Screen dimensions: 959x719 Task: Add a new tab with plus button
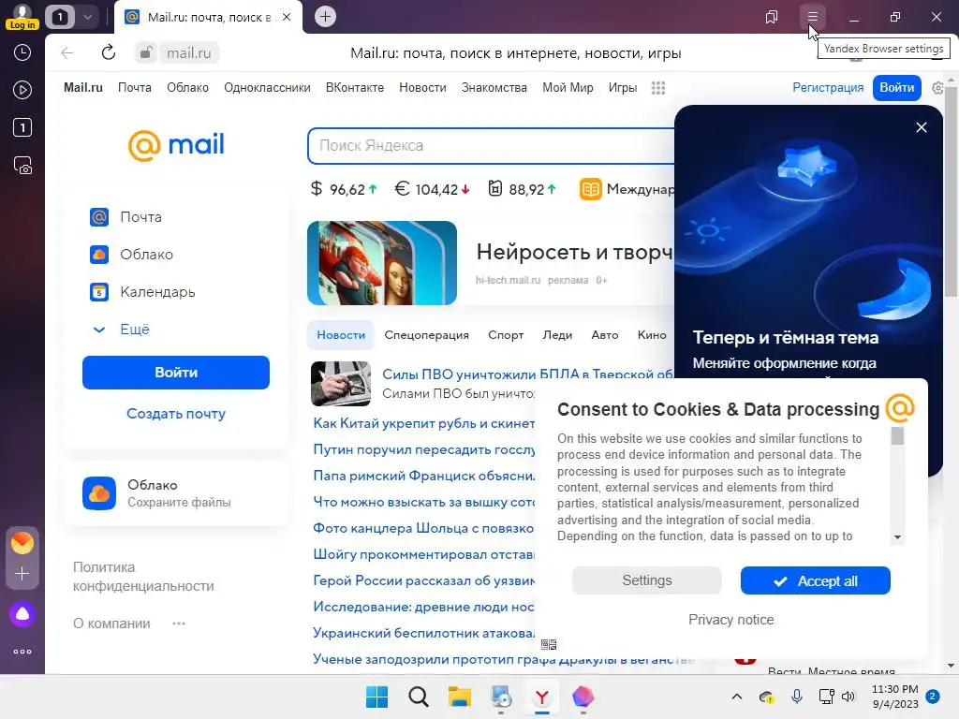pos(325,17)
